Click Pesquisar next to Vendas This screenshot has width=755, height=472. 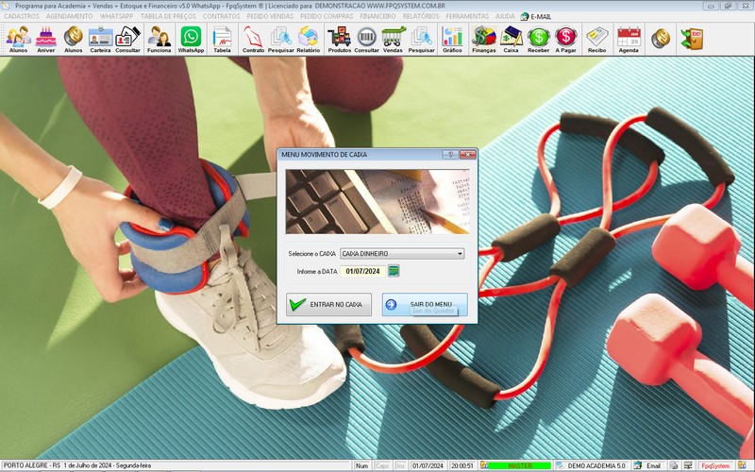(421, 40)
